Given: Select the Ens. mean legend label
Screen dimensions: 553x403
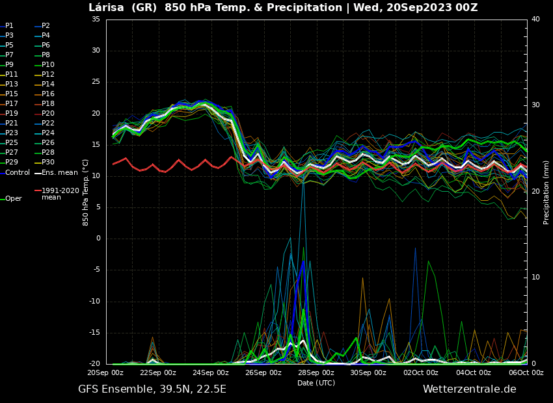Looking at the screenshot, I should point(59,172).
